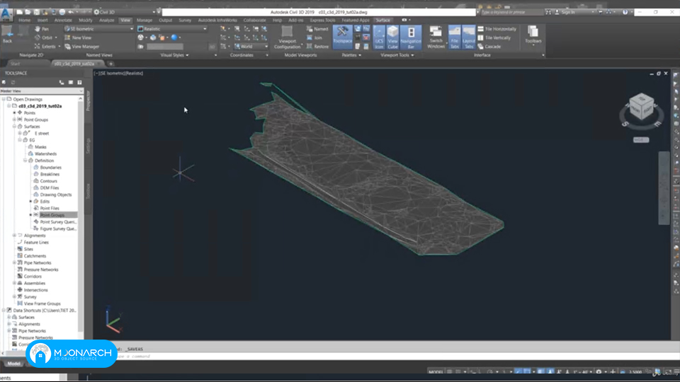
Task: Open the Civil 3D workspace dropdown
Action: tap(125, 12)
